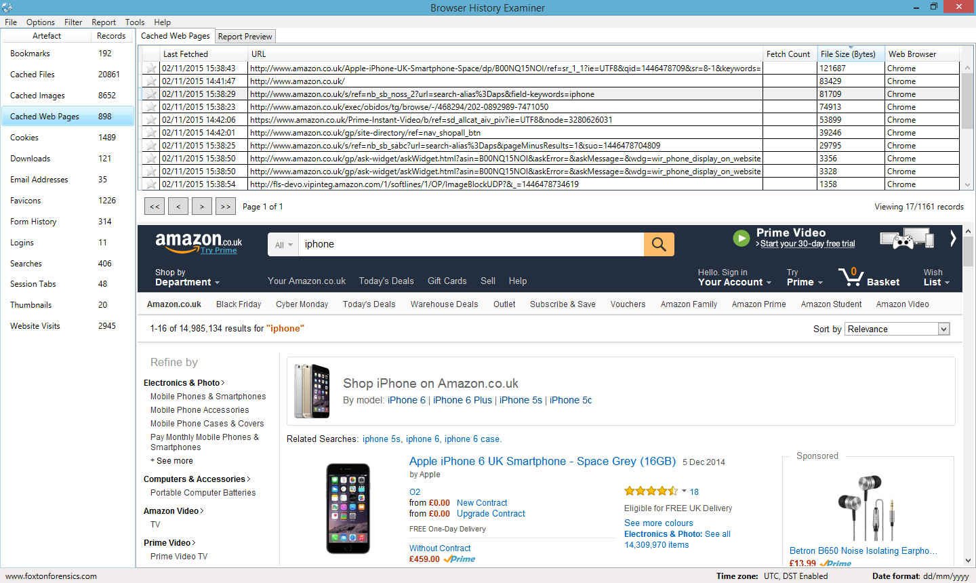
Task: Expand the search category All dropdown
Action: tap(284, 245)
